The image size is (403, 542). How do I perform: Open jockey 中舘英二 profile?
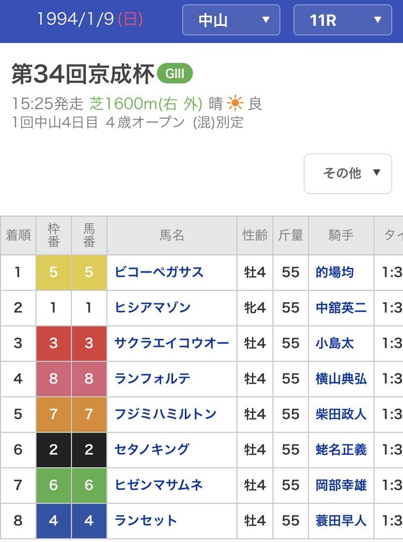pyautogui.click(x=341, y=308)
